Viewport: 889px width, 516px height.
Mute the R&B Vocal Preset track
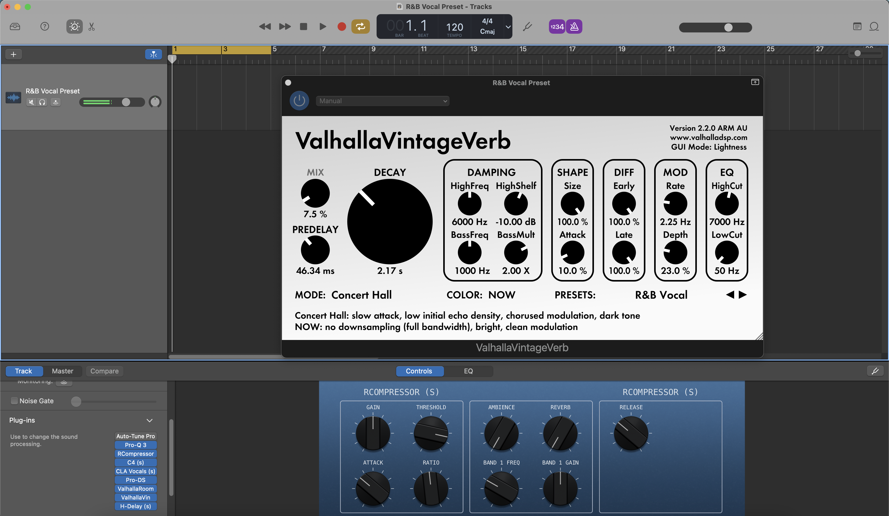pyautogui.click(x=31, y=102)
